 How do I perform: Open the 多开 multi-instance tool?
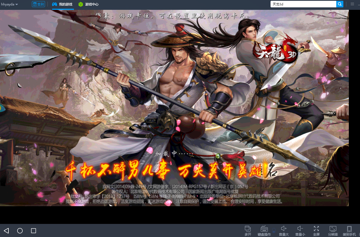(248, 231)
